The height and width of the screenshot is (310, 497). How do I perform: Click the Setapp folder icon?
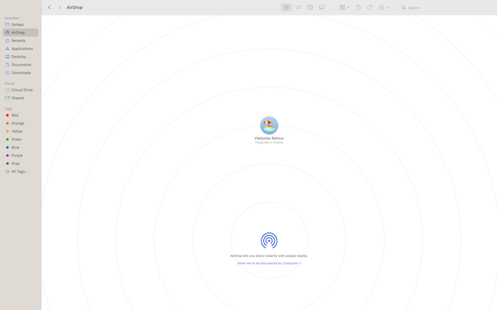point(7,24)
